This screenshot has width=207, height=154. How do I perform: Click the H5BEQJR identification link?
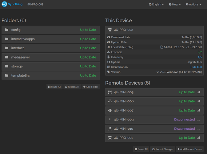(x=196, y=67)
